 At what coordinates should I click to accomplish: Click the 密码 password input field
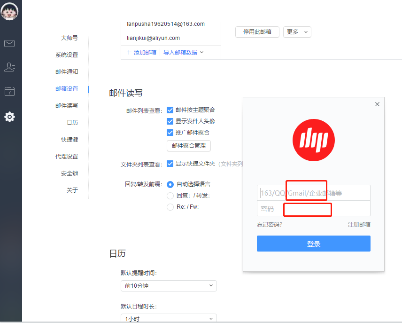(313, 209)
